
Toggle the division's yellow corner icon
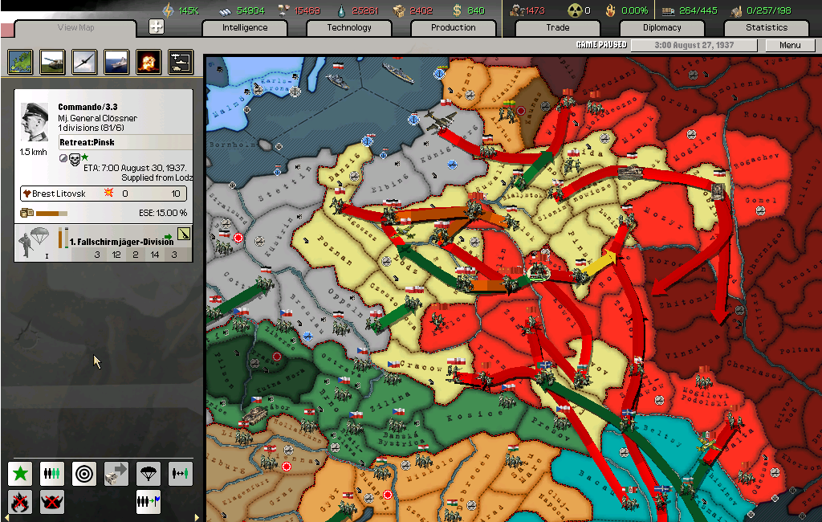[184, 234]
